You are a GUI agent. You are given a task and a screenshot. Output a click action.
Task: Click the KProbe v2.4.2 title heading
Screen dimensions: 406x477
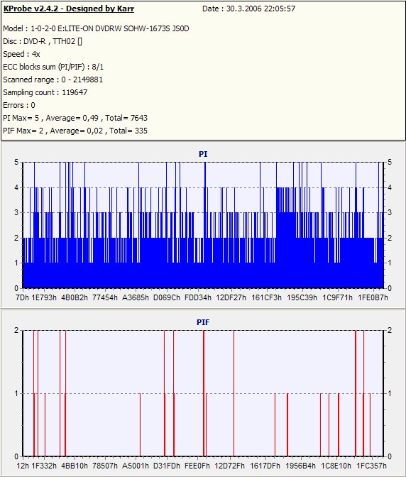click(x=69, y=9)
